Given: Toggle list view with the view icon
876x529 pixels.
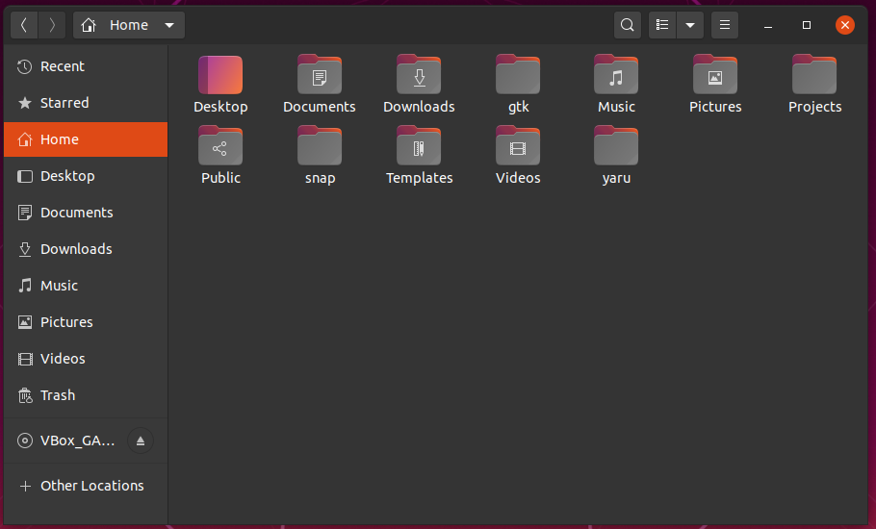Looking at the screenshot, I should (x=662, y=25).
